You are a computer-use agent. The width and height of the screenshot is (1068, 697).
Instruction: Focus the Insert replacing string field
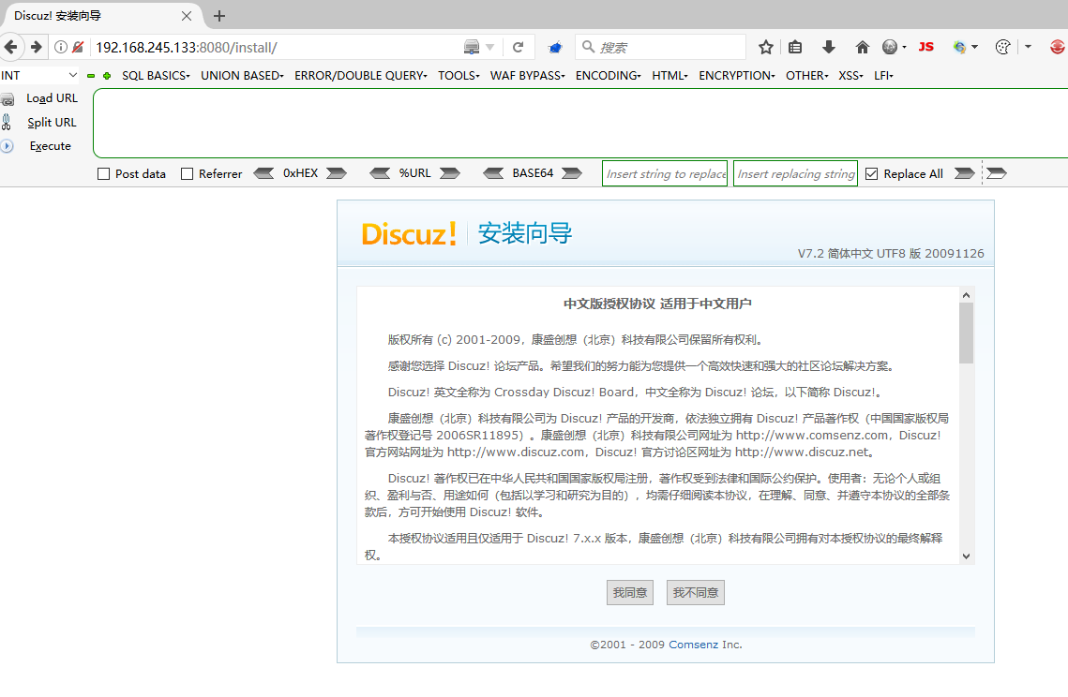tap(795, 173)
